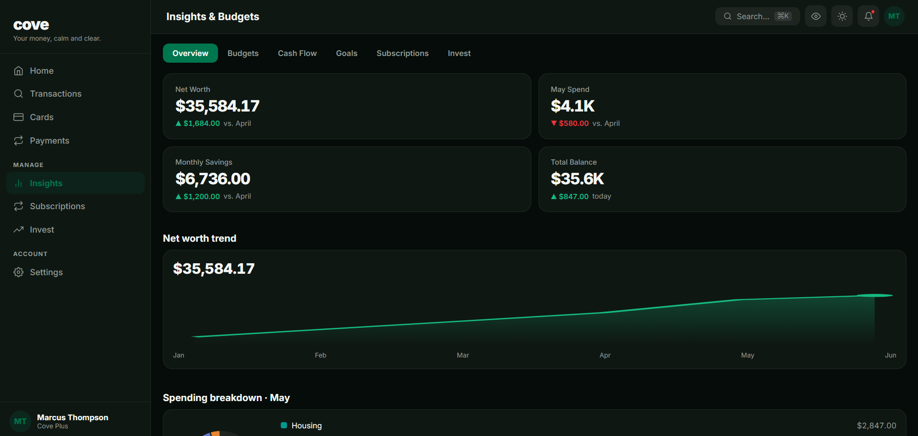The height and width of the screenshot is (436, 918).
Task: Click the $2,847.00 Housing amount
Action: [876, 425]
